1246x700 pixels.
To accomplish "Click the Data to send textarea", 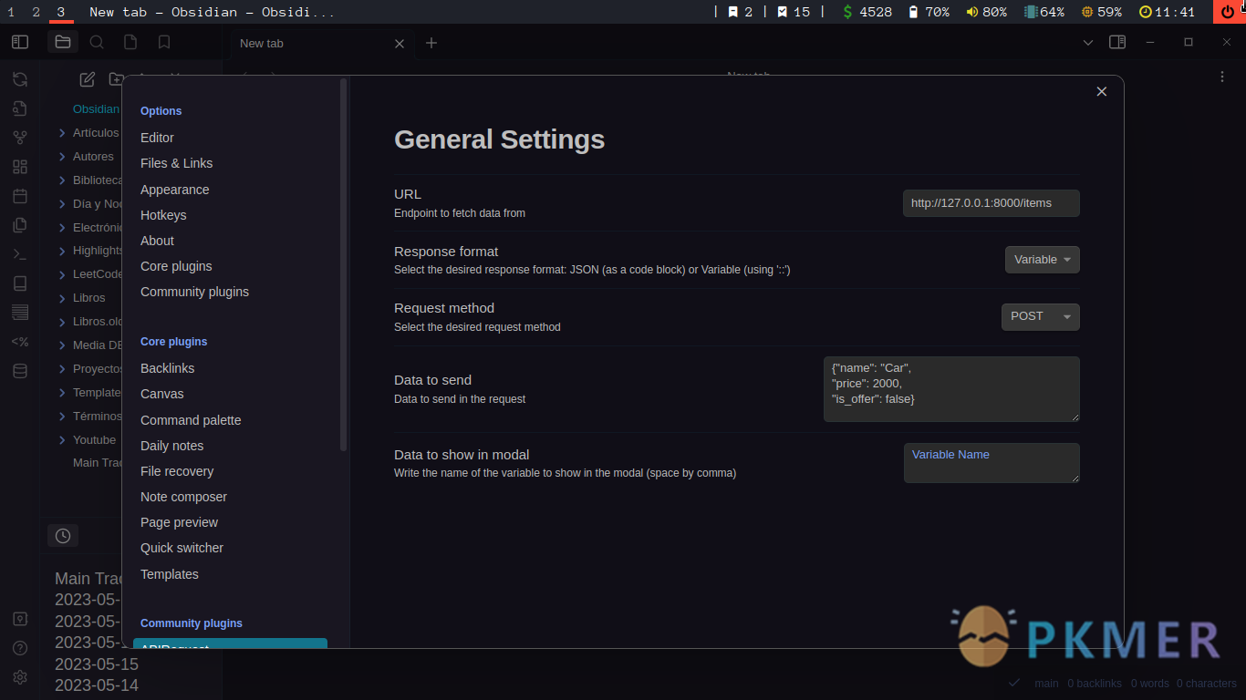I will (951, 389).
